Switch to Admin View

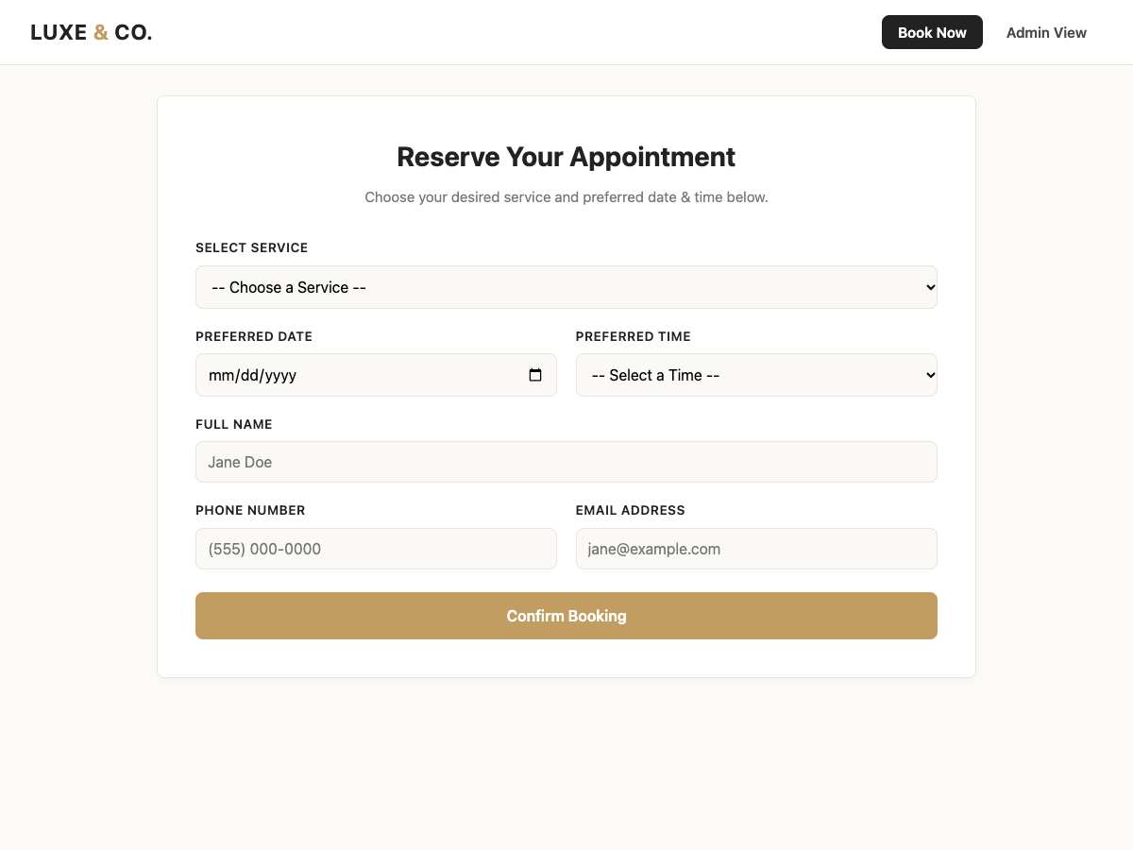1046,32
